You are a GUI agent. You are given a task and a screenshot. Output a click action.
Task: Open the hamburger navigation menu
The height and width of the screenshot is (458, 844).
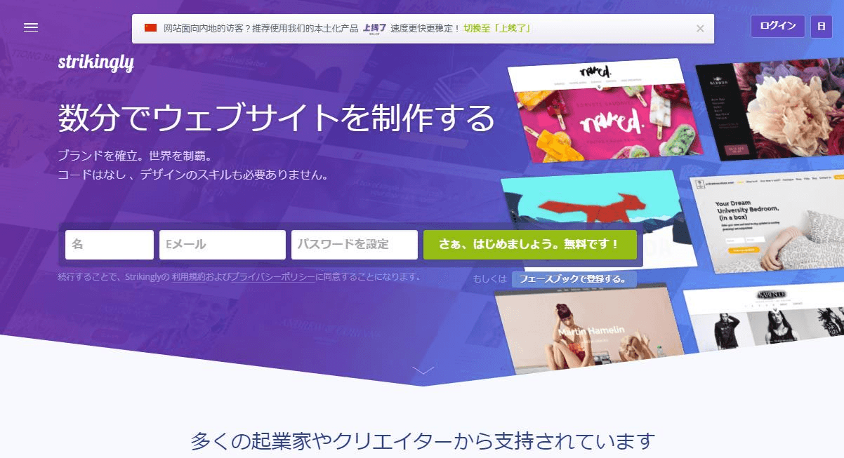(31, 27)
